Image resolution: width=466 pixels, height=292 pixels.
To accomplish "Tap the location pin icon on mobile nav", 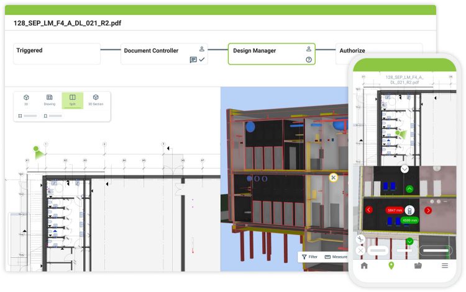I will [x=391, y=265].
